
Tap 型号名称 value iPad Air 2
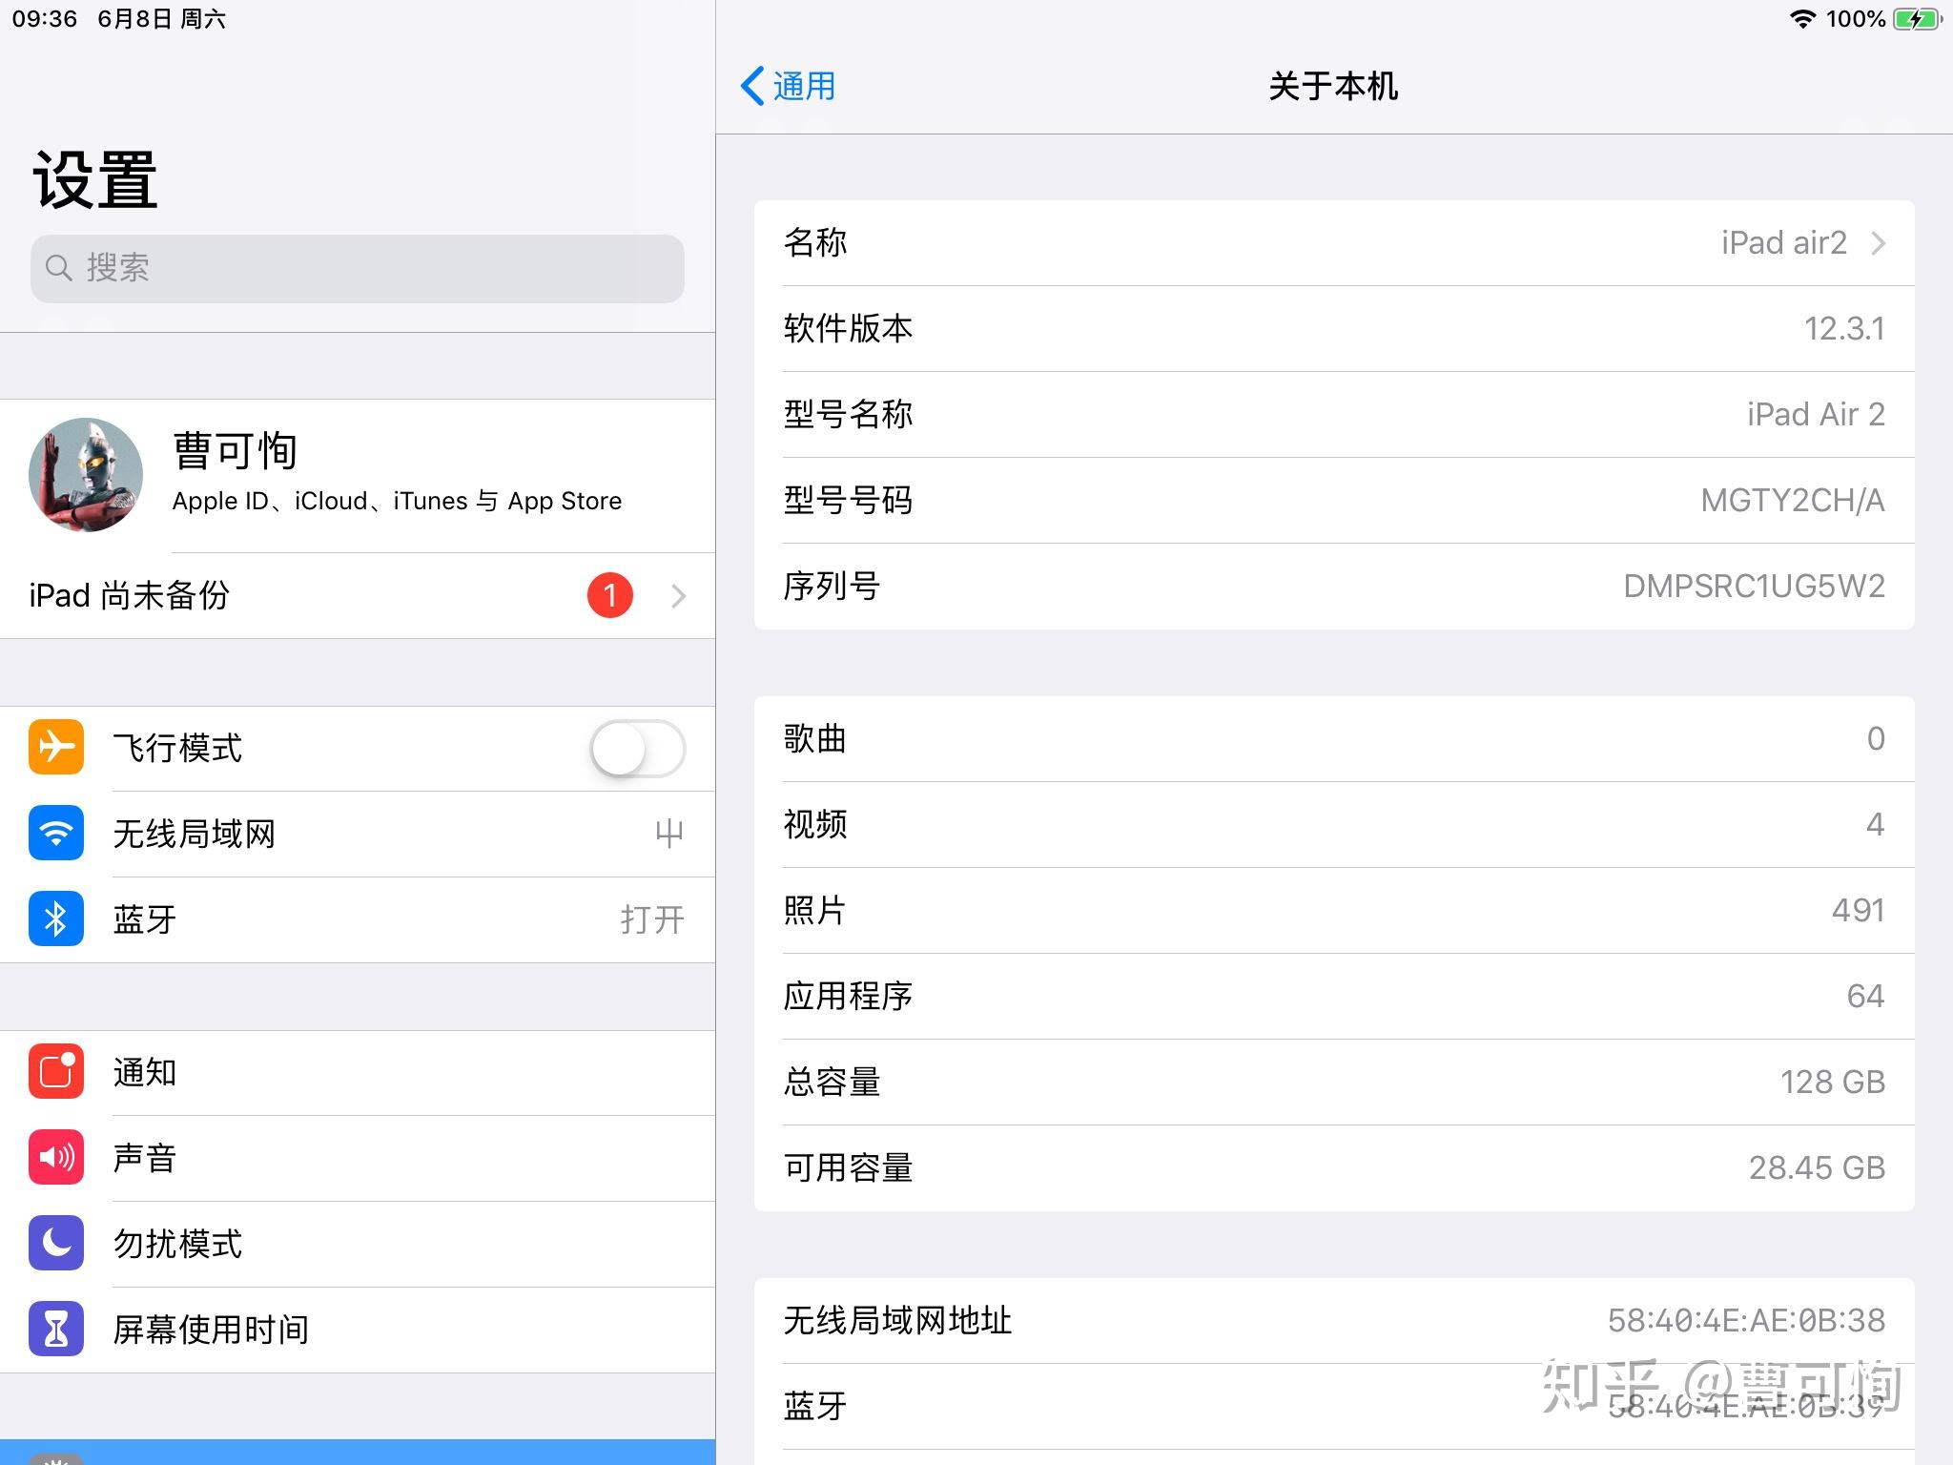1816,414
